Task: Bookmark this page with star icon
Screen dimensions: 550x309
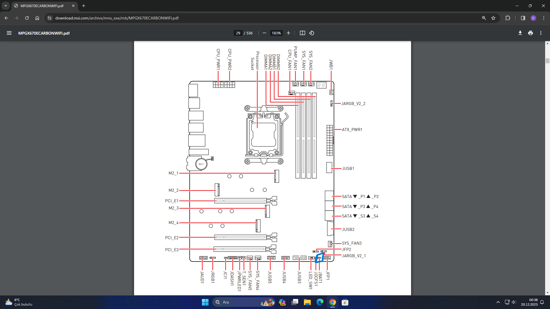Action: [x=493, y=18]
